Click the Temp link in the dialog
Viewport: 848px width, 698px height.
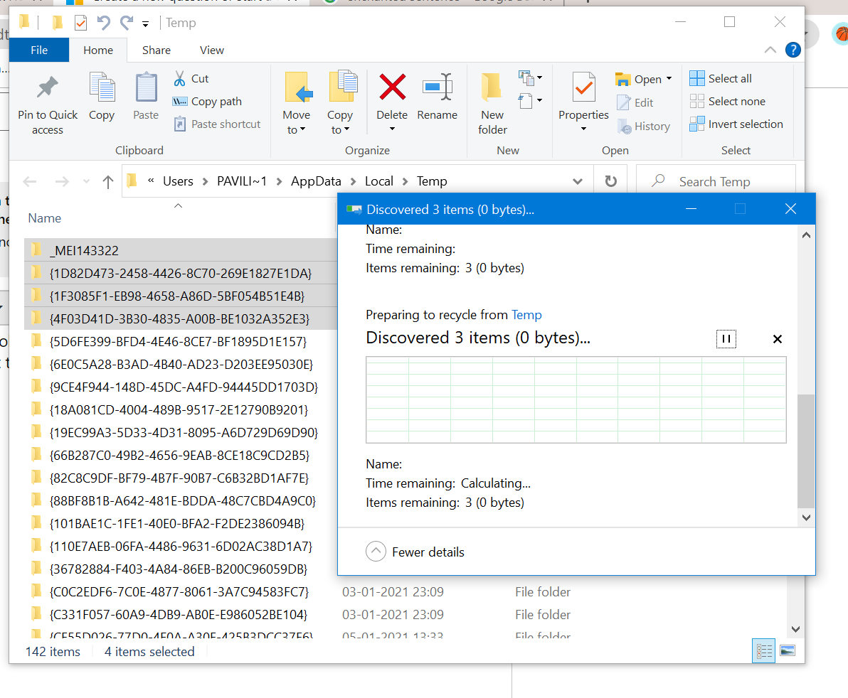(x=526, y=315)
